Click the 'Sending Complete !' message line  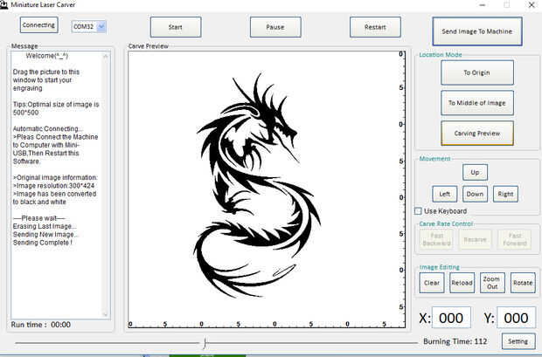(43, 243)
